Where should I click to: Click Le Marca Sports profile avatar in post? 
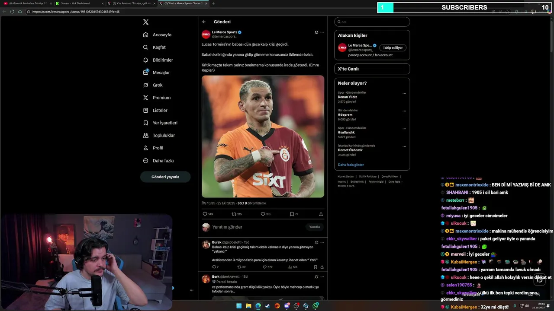pos(206,34)
